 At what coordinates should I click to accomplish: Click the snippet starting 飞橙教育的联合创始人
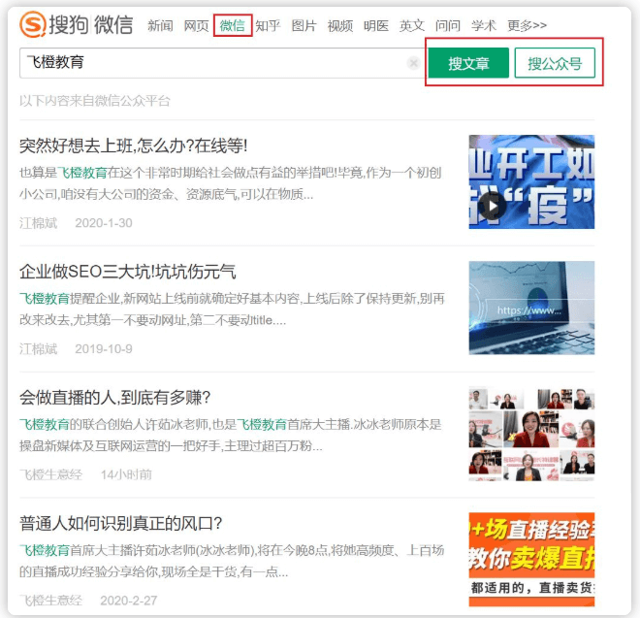coord(231,435)
